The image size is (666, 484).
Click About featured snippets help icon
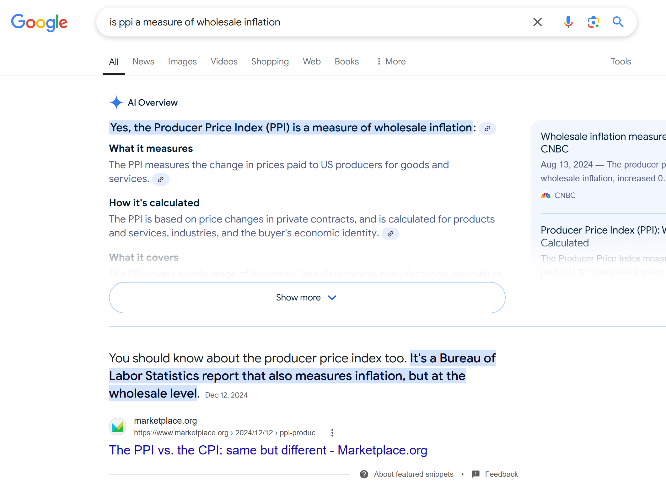(x=364, y=474)
